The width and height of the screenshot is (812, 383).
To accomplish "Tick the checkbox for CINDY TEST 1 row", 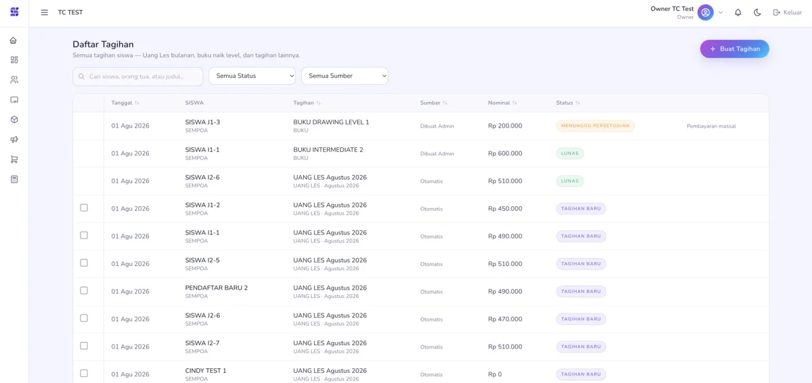I will click(x=84, y=373).
